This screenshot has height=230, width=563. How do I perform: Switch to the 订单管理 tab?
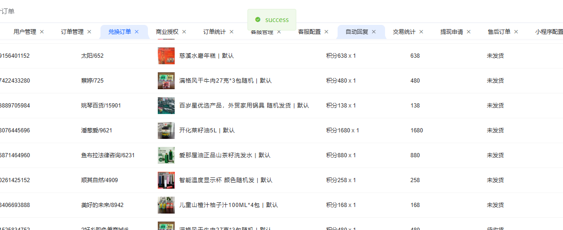pos(72,31)
